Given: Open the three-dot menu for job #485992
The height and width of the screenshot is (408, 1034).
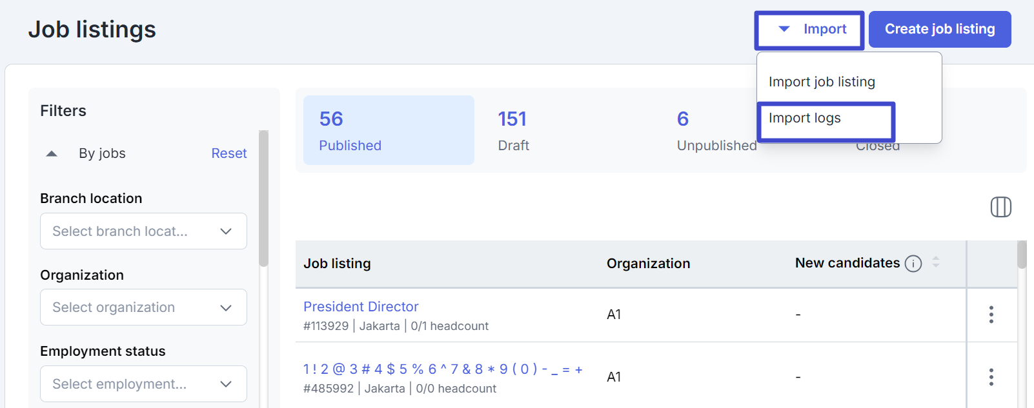Looking at the screenshot, I should [x=991, y=377].
